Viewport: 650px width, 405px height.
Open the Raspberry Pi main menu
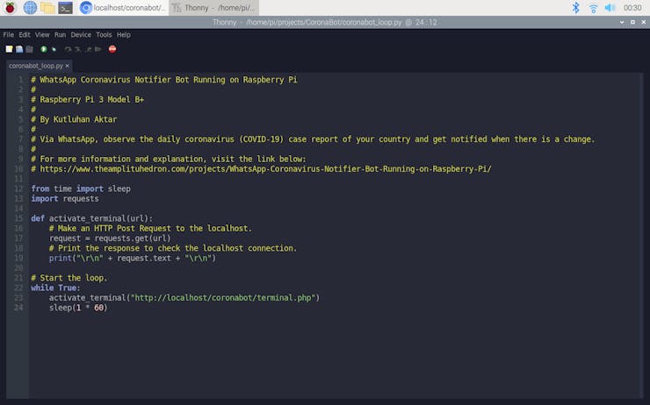click(x=10, y=7)
